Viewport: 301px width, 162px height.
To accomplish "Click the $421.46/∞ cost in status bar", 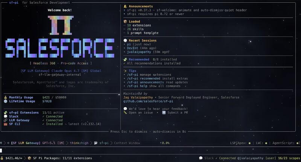I will click(x=14, y=158).
